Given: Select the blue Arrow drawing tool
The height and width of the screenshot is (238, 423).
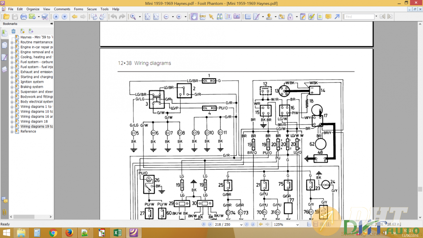Looking at the screenshot, I should pyautogui.click(x=337, y=17).
